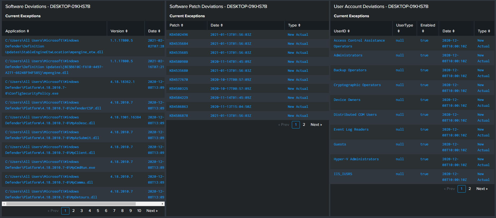Go to page 2 of Software Patch Deviations
This screenshot has height=218, width=496.
point(304,124)
